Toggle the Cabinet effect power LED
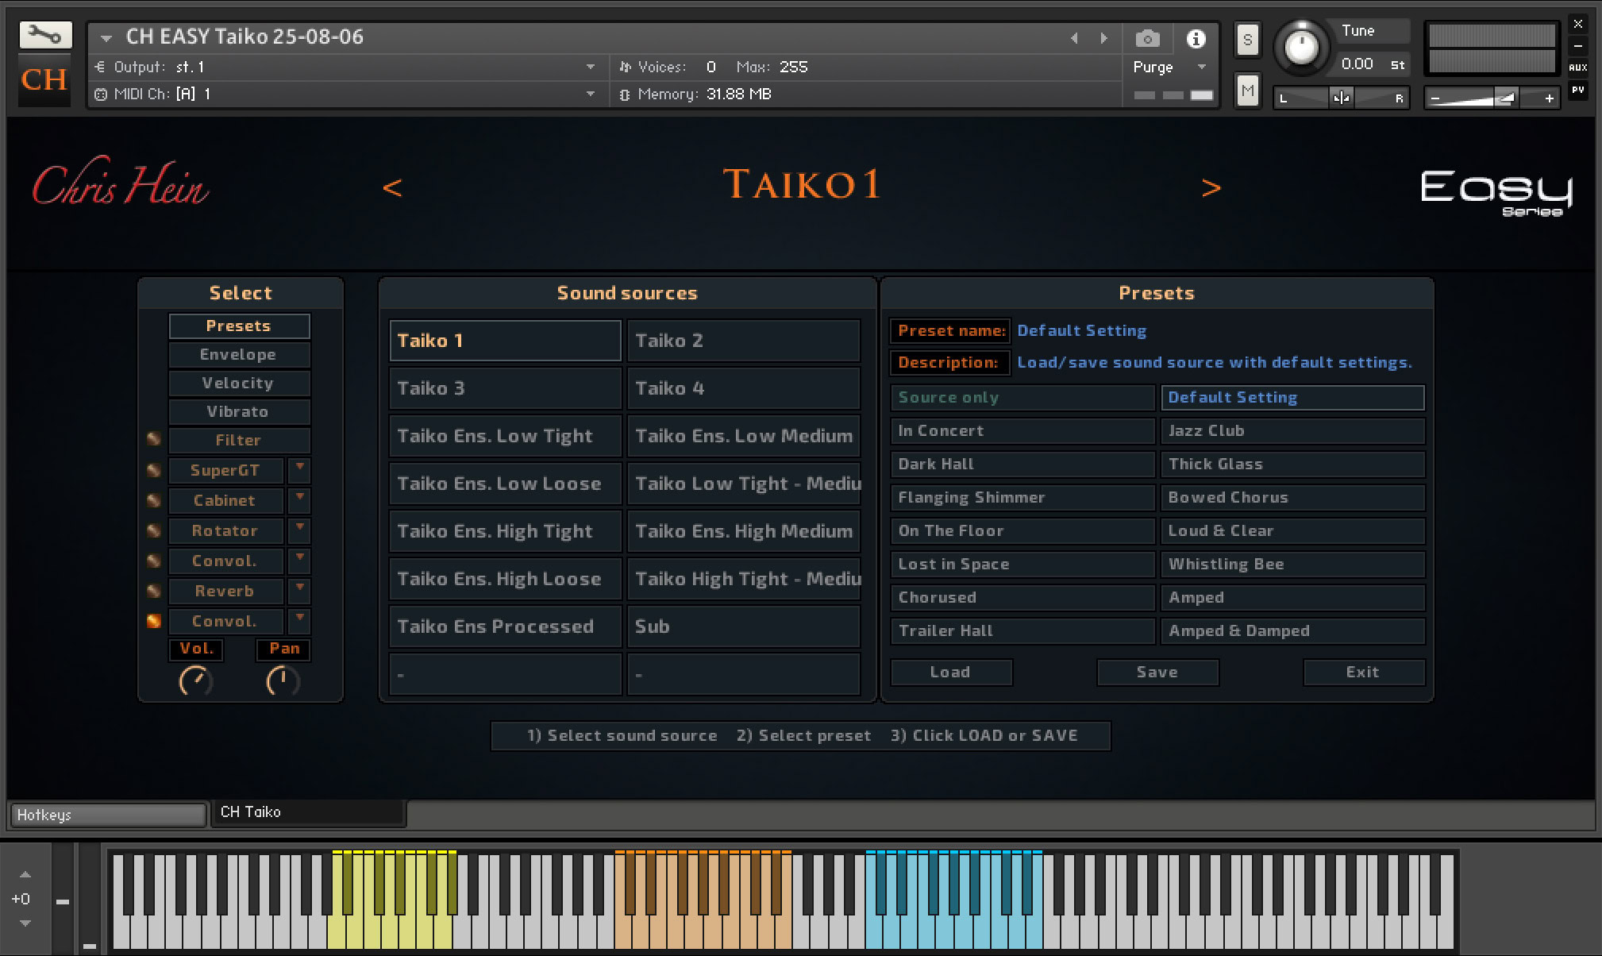 pyautogui.click(x=154, y=500)
